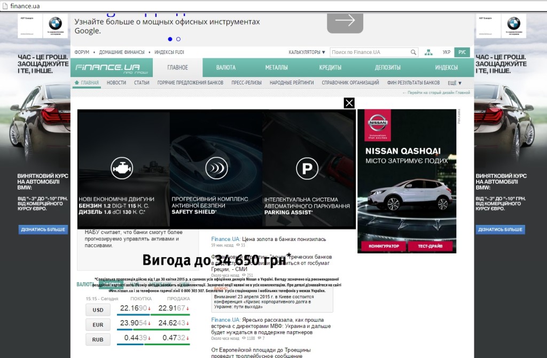
Task: Go to НОВОСТИ submenu
Action: click(116, 83)
